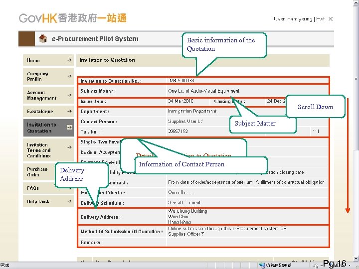Click the Method Of Submission Of Quotation label

point(122,232)
